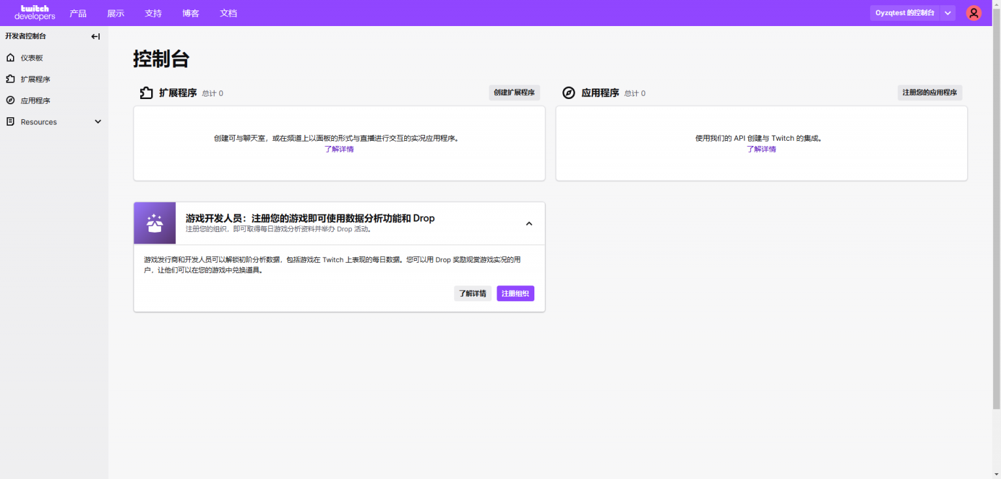1001x479 pixels.
Task: Open the 产品 menu
Action: point(78,12)
